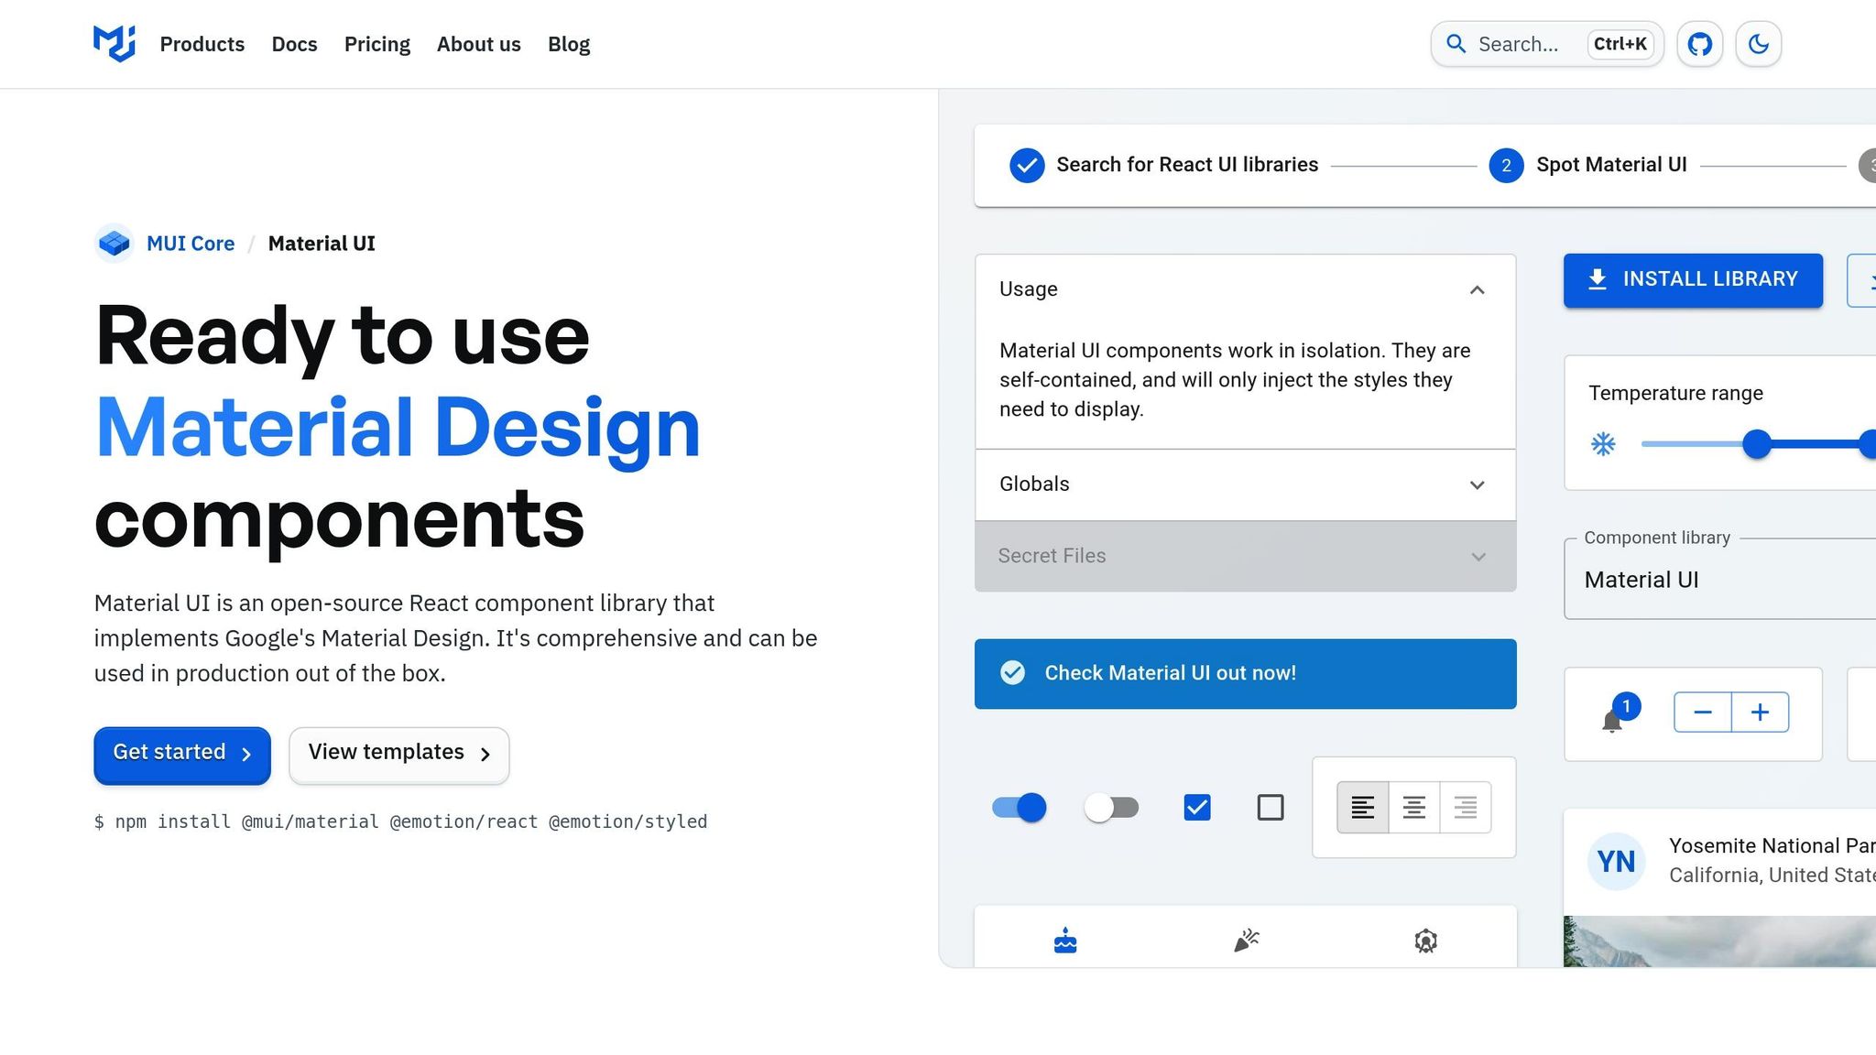
Task: Click the Get started button
Action: point(182,755)
